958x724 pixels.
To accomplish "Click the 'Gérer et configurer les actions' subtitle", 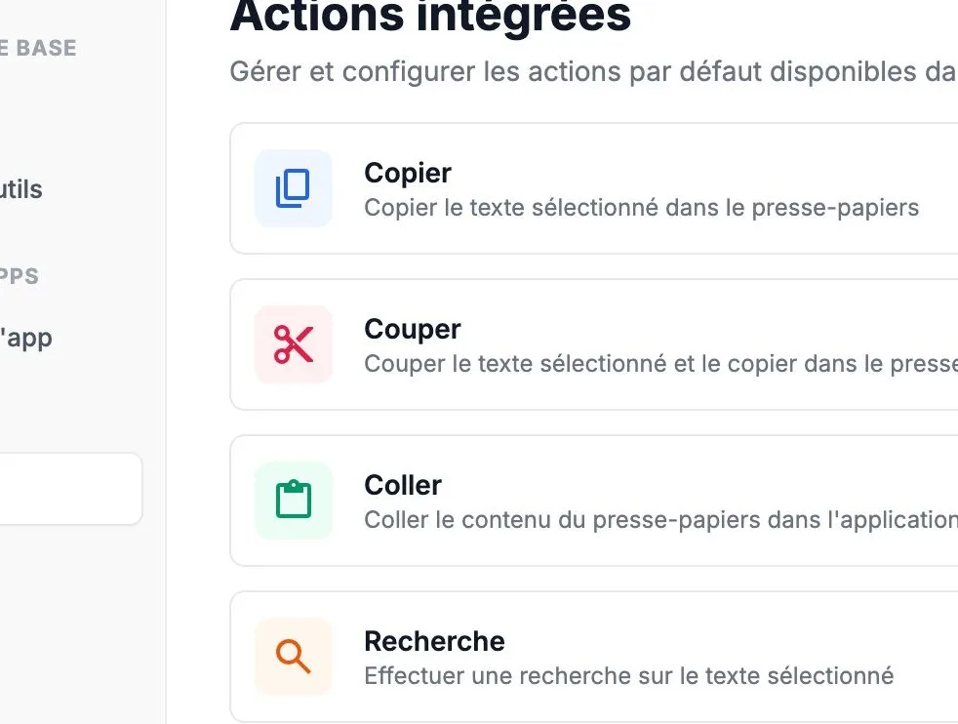I will pos(593,71).
